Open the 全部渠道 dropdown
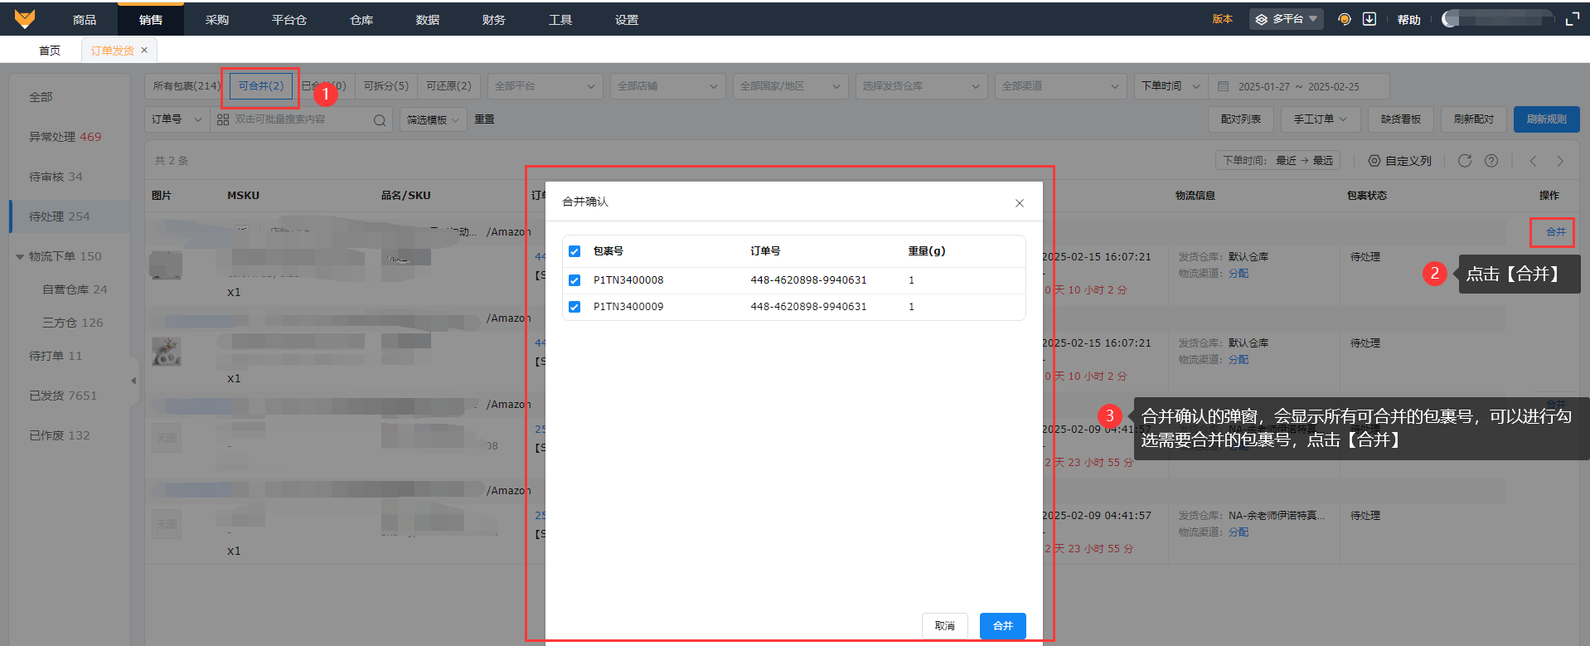Image resolution: width=1590 pixels, height=646 pixels. tap(1061, 86)
